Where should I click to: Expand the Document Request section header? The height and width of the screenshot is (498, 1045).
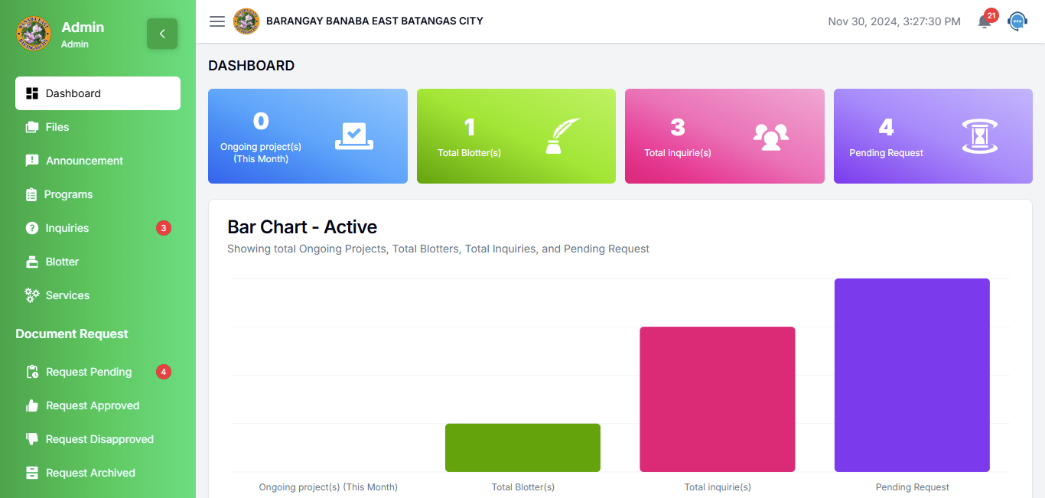[x=71, y=334]
